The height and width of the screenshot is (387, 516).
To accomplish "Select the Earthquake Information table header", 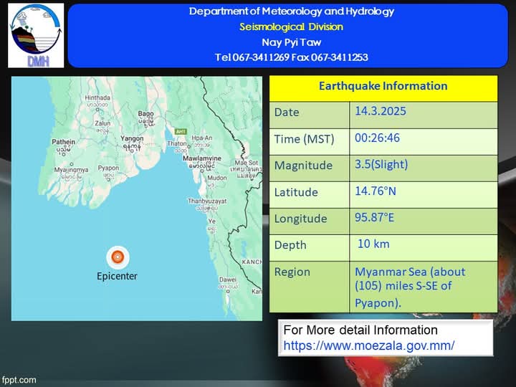I will [383, 86].
